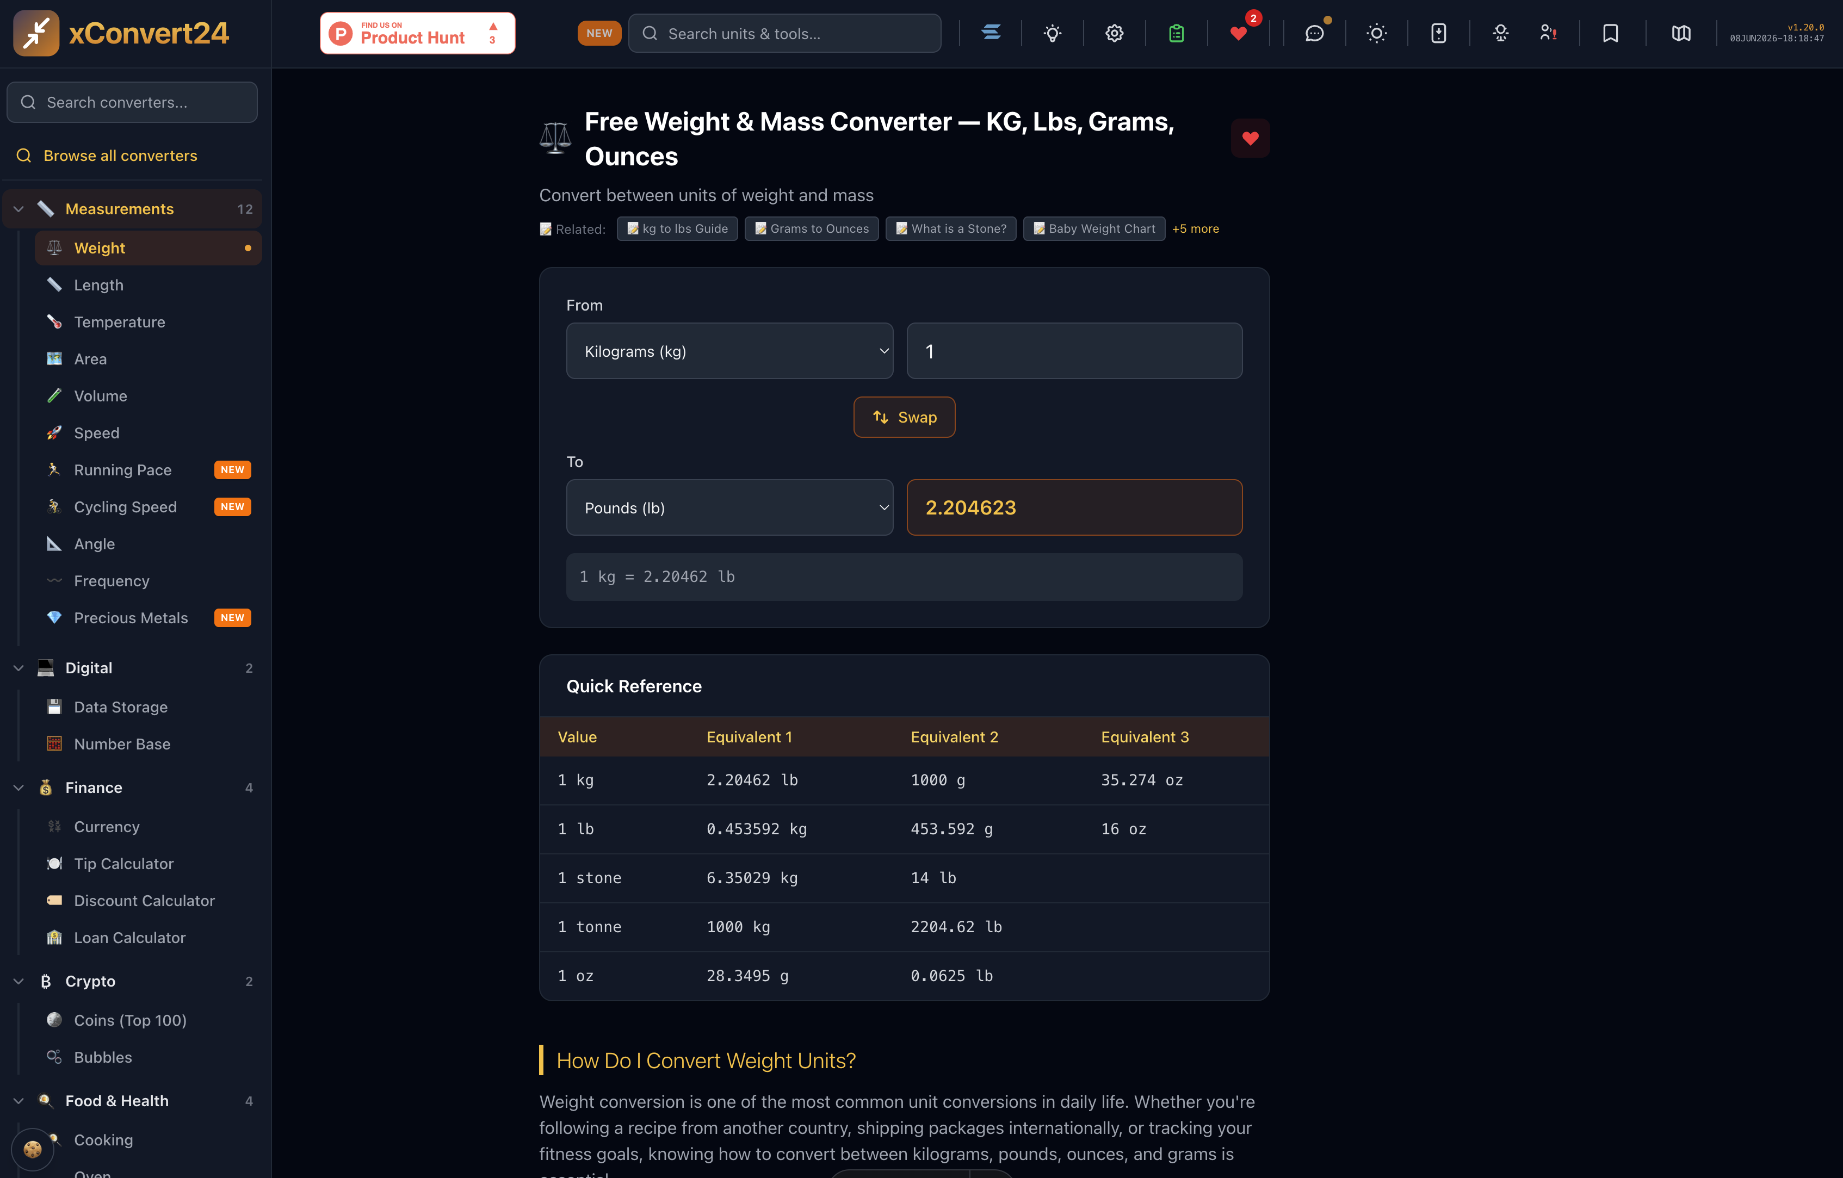Collapse the Measurements category
The image size is (1843, 1178).
(132, 209)
